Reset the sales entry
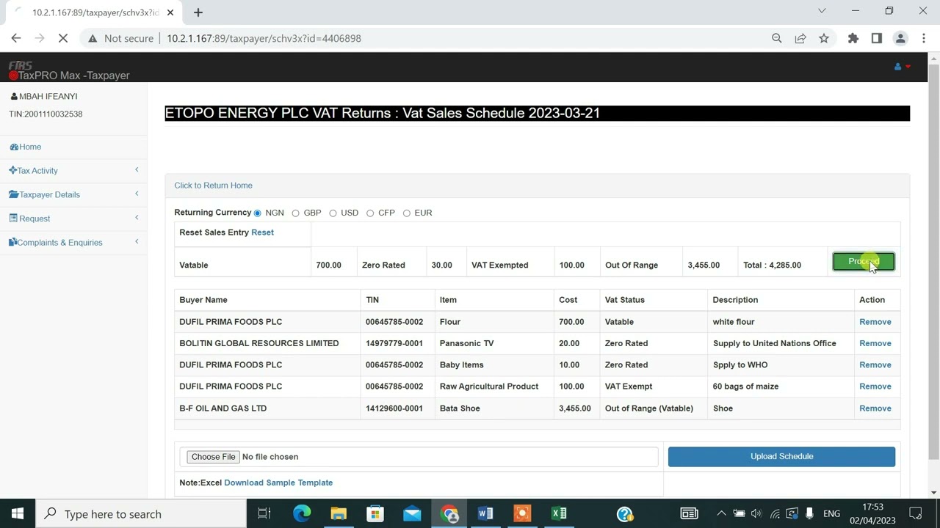 pyautogui.click(x=262, y=232)
